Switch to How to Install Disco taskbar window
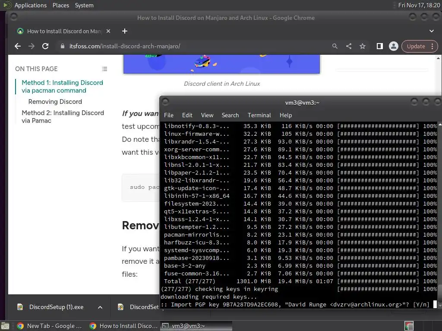This screenshot has width=442, height=331. click(123, 326)
